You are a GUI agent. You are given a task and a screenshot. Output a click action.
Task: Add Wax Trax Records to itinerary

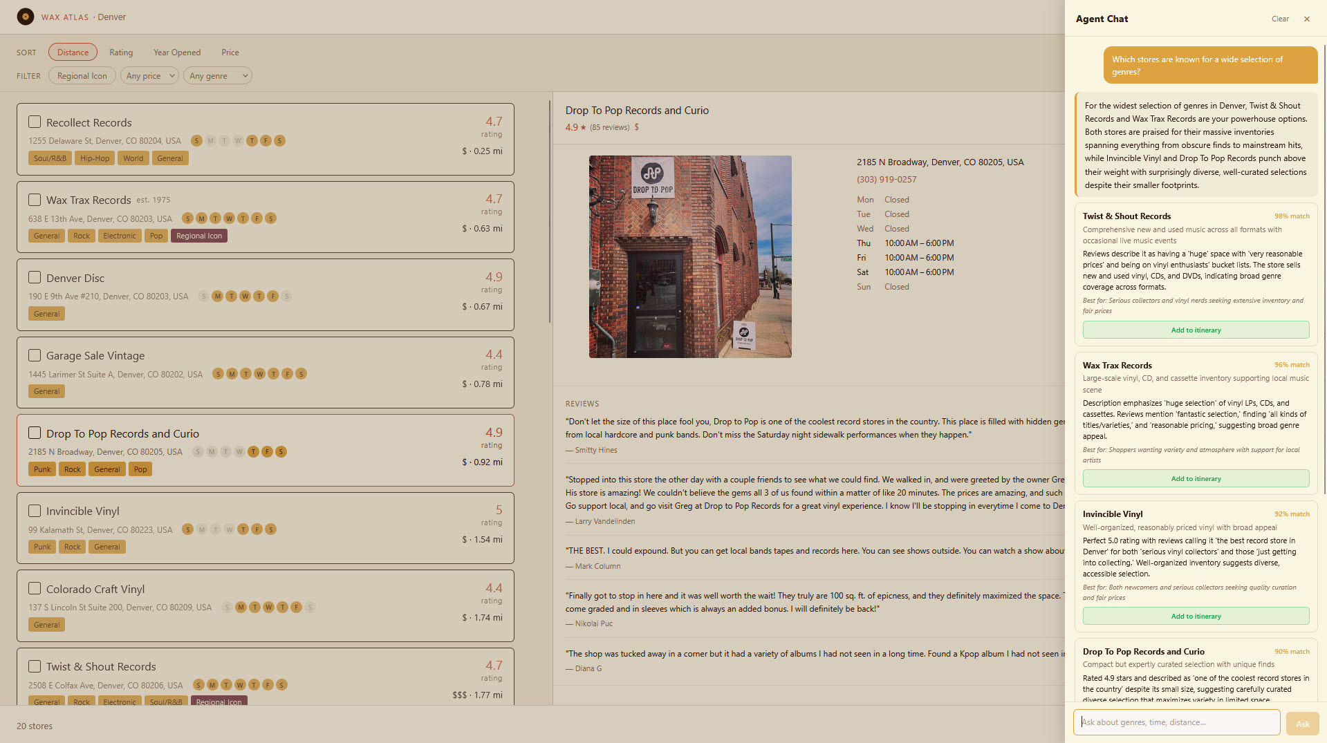tap(1196, 479)
